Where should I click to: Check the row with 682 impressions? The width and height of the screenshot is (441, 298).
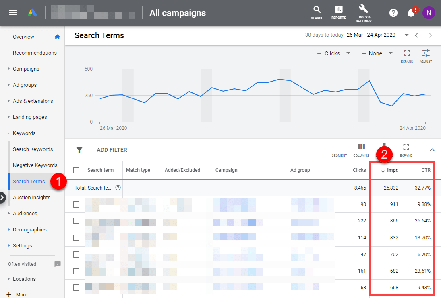coord(76,271)
